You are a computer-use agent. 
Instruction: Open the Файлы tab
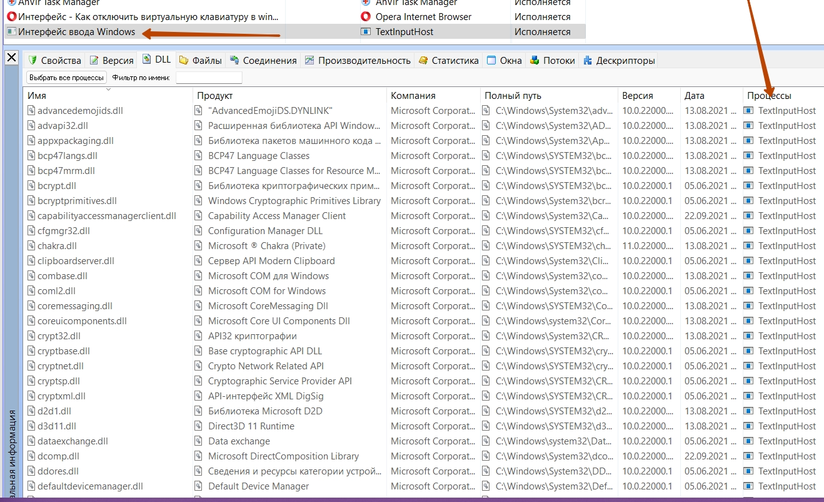pyautogui.click(x=201, y=60)
